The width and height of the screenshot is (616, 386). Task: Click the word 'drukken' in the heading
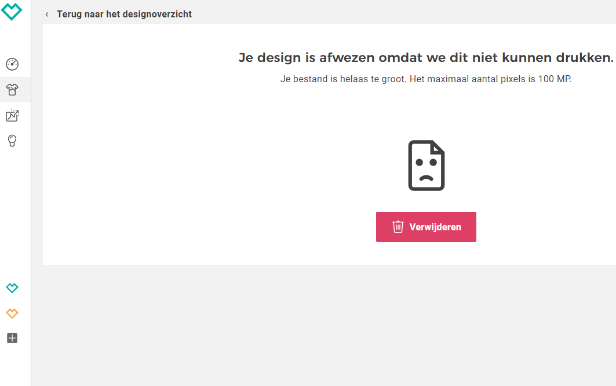tap(586, 58)
